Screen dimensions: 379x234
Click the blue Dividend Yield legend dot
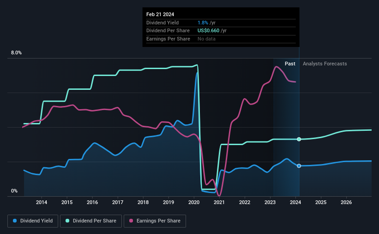click(x=15, y=221)
